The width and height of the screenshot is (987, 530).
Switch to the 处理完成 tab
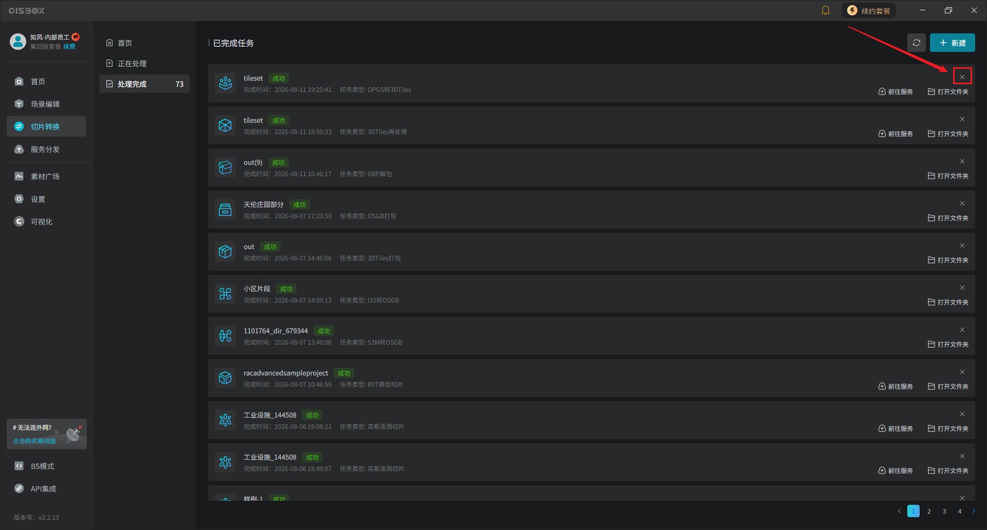144,84
